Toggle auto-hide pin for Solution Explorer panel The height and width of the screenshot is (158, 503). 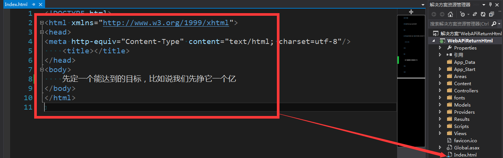(x=490, y=5)
